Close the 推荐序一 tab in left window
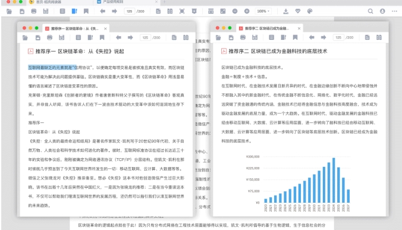 coord(105,29)
